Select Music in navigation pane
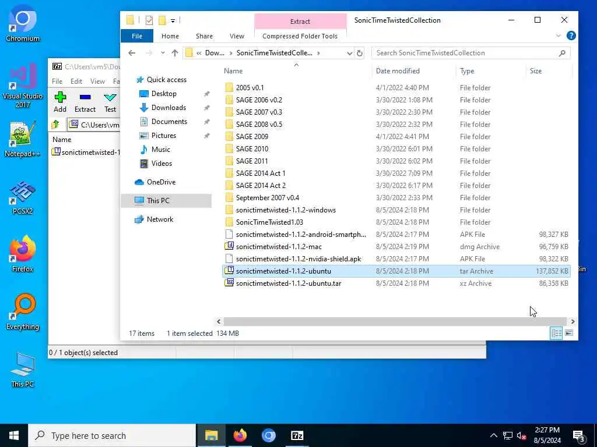 pyautogui.click(x=161, y=150)
